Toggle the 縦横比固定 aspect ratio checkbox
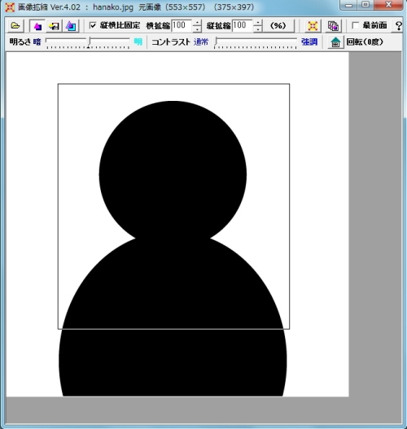Image resolution: width=407 pixels, height=429 pixels. [93, 25]
